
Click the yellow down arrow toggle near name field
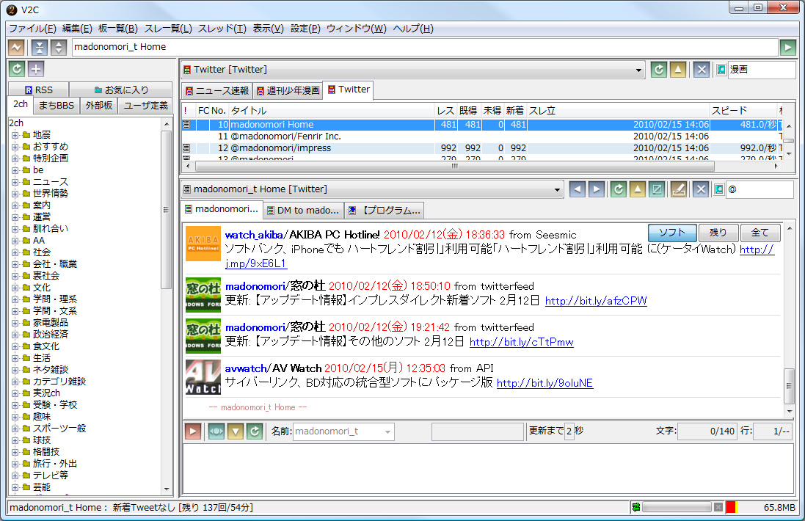[234, 431]
